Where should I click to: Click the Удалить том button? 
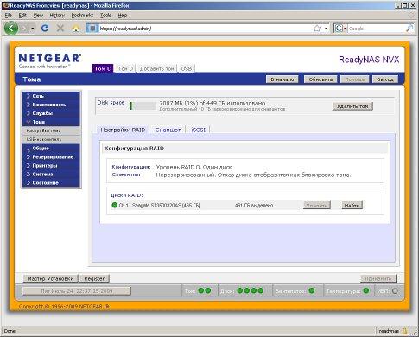(352, 106)
